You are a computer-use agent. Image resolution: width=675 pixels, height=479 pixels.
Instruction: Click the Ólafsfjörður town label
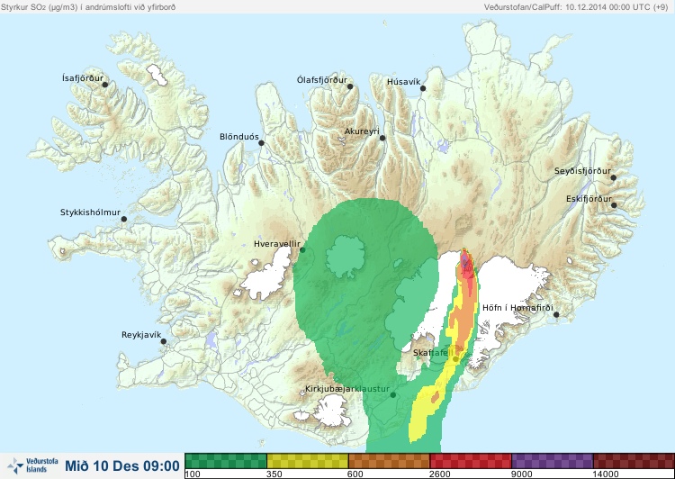pyautogui.click(x=321, y=80)
